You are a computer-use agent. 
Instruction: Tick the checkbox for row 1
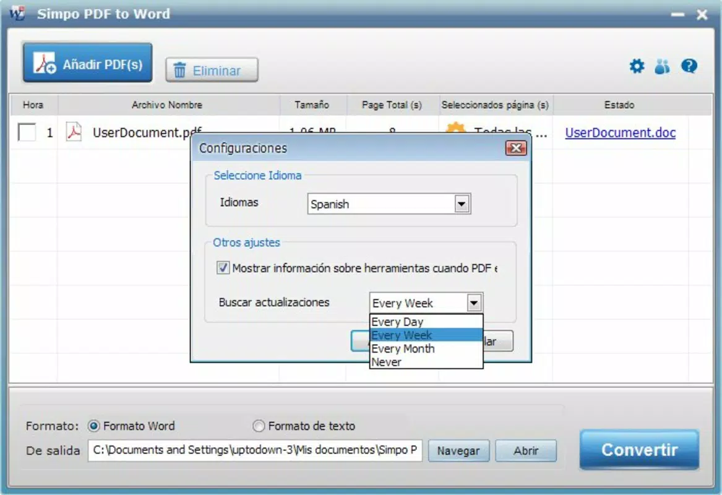pos(27,132)
